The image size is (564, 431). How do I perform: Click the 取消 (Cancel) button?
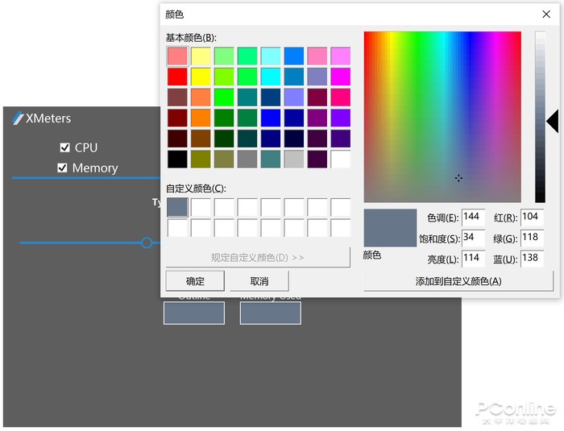259,281
